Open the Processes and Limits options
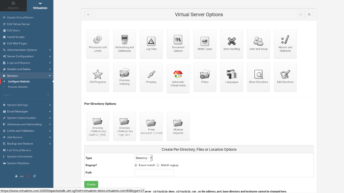Screen dimensions: 344x193 pos(98,44)
